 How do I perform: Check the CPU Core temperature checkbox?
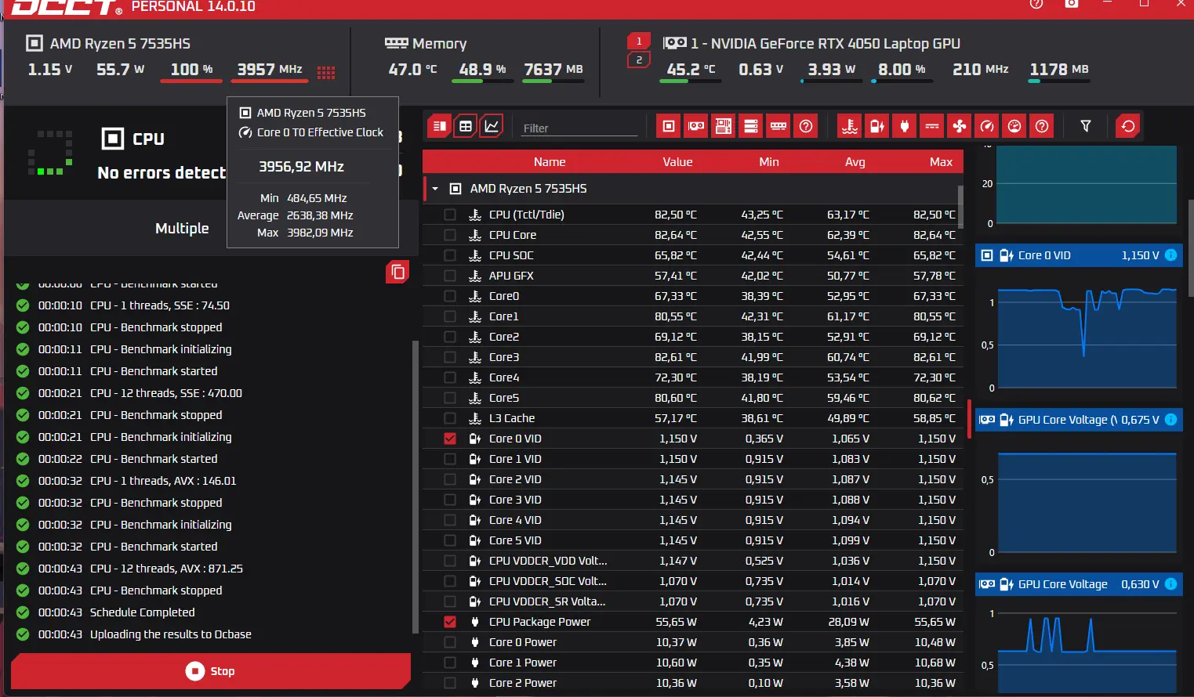[x=450, y=235]
